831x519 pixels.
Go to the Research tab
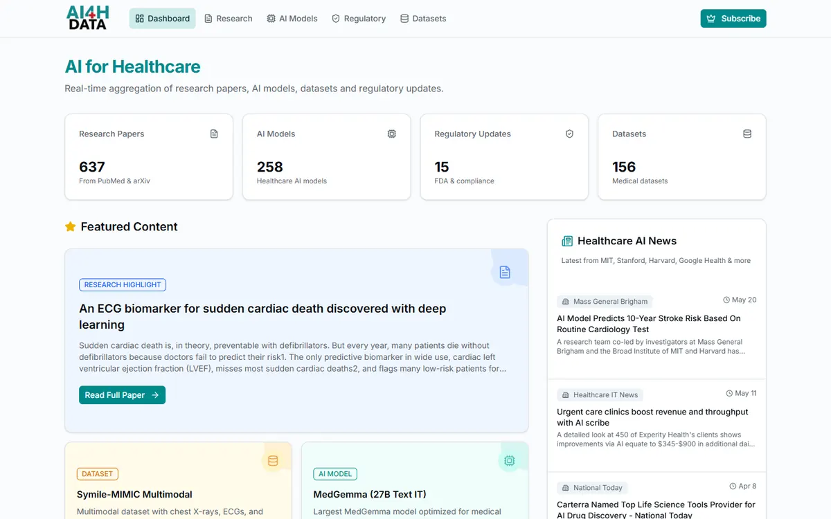pos(228,19)
